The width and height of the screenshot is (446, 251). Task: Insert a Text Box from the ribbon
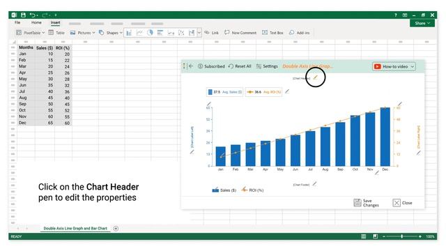[x=272, y=33]
